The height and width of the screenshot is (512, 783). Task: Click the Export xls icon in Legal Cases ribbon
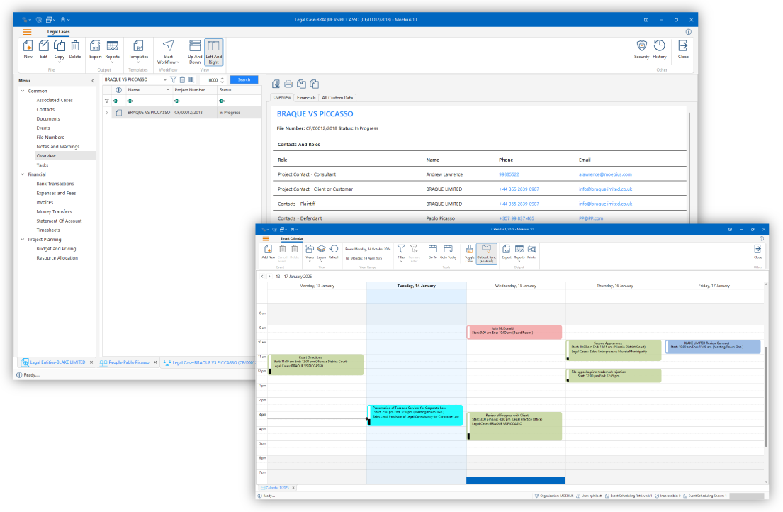(95, 48)
